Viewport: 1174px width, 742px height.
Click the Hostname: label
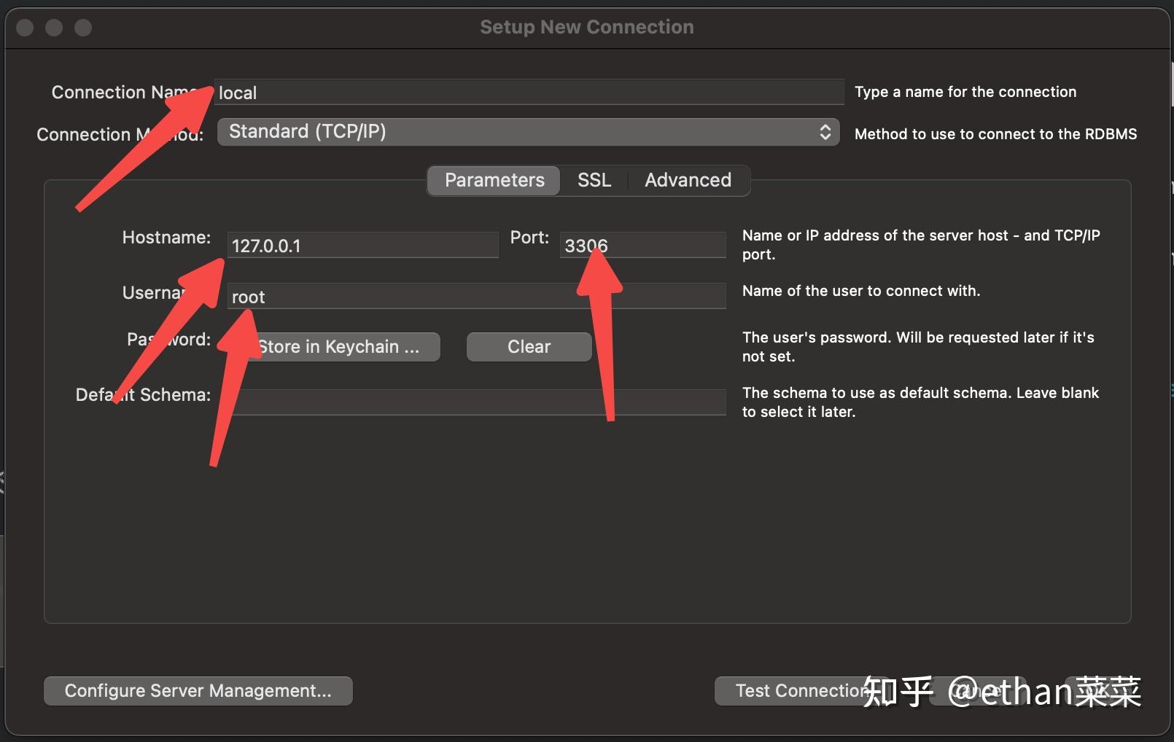(166, 238)
